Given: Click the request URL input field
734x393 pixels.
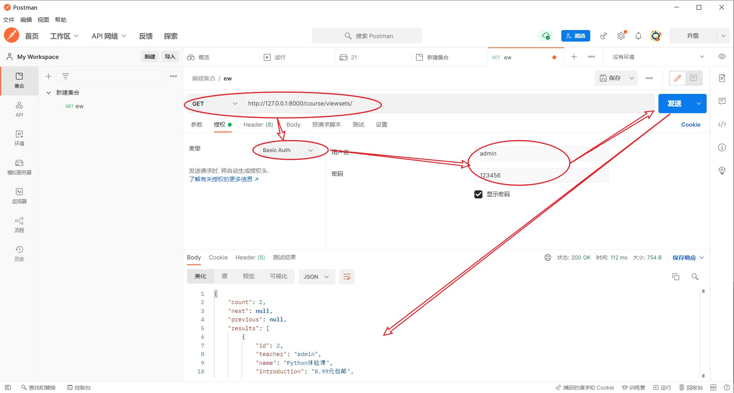Looking at the screenshot, I should tap(448, 104).
